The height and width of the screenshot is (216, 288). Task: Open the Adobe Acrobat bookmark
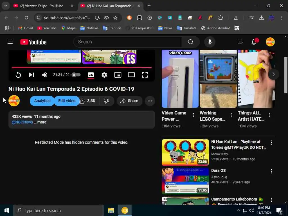[x=216, y=28]
